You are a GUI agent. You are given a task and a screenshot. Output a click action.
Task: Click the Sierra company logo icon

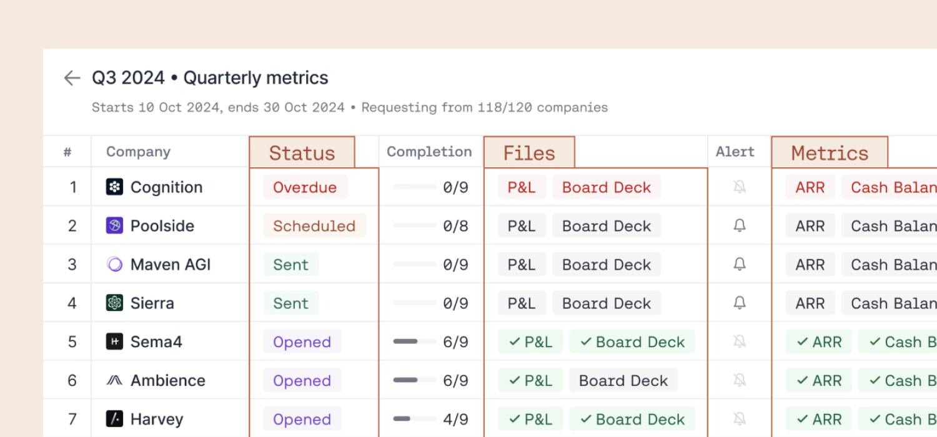click(114, 303)
